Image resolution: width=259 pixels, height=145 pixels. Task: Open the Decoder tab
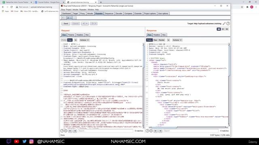[x=119, y=13]
